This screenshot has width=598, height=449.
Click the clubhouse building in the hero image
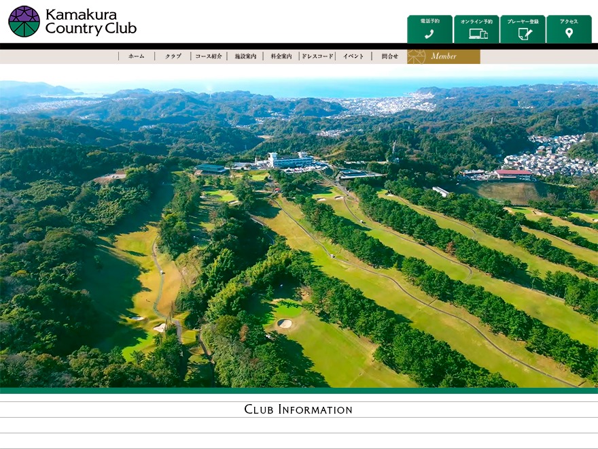coord(291,160)
